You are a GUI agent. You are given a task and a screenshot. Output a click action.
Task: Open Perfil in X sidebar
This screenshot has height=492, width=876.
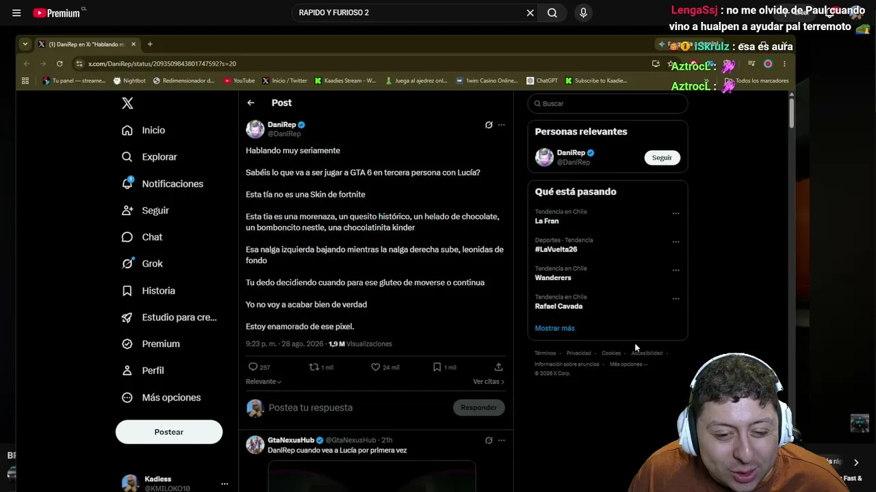143,370
